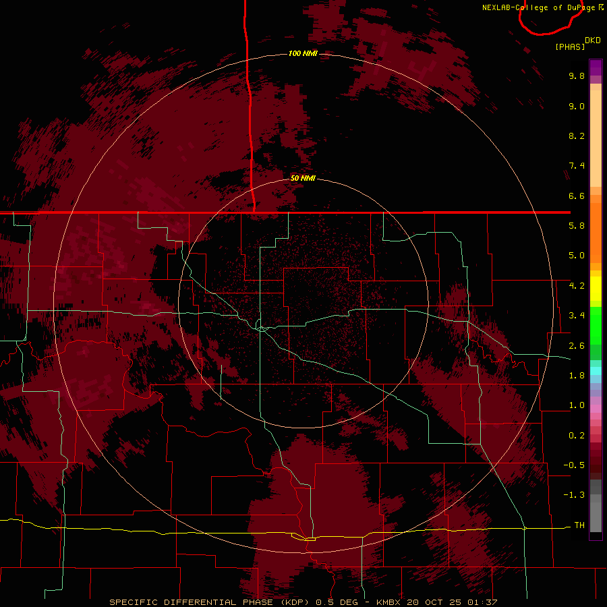Click the 0.5 DEG elevation text

pos(339,602)
